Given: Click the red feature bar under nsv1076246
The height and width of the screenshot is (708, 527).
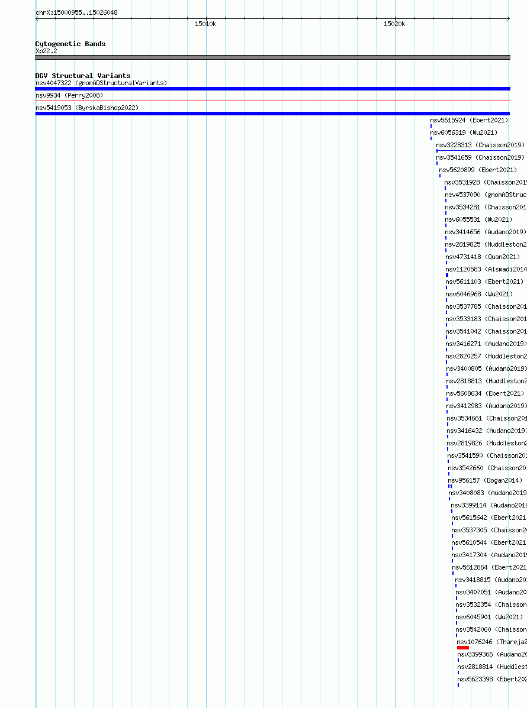Looking at the screenshot, I should point(463,648).
